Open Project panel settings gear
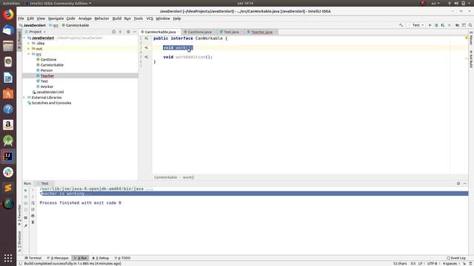Screen dimensions: 474x266 (x=128, y=32)
